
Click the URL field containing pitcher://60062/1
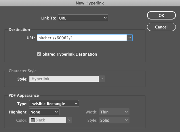pos(82,38)
